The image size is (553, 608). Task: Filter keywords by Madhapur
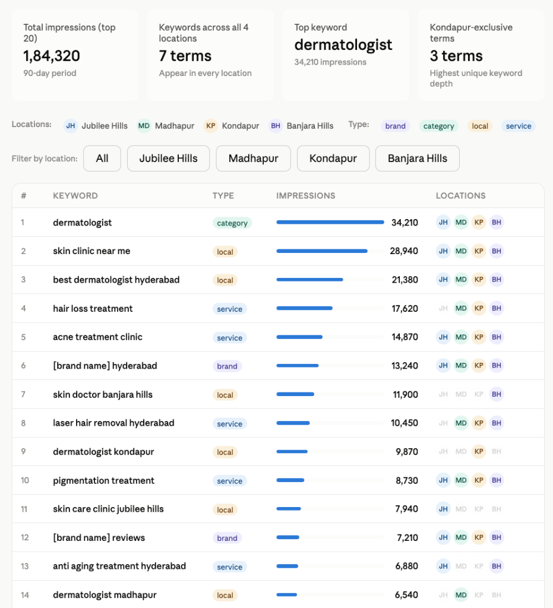pyautogui.click(x=253, y=158)
